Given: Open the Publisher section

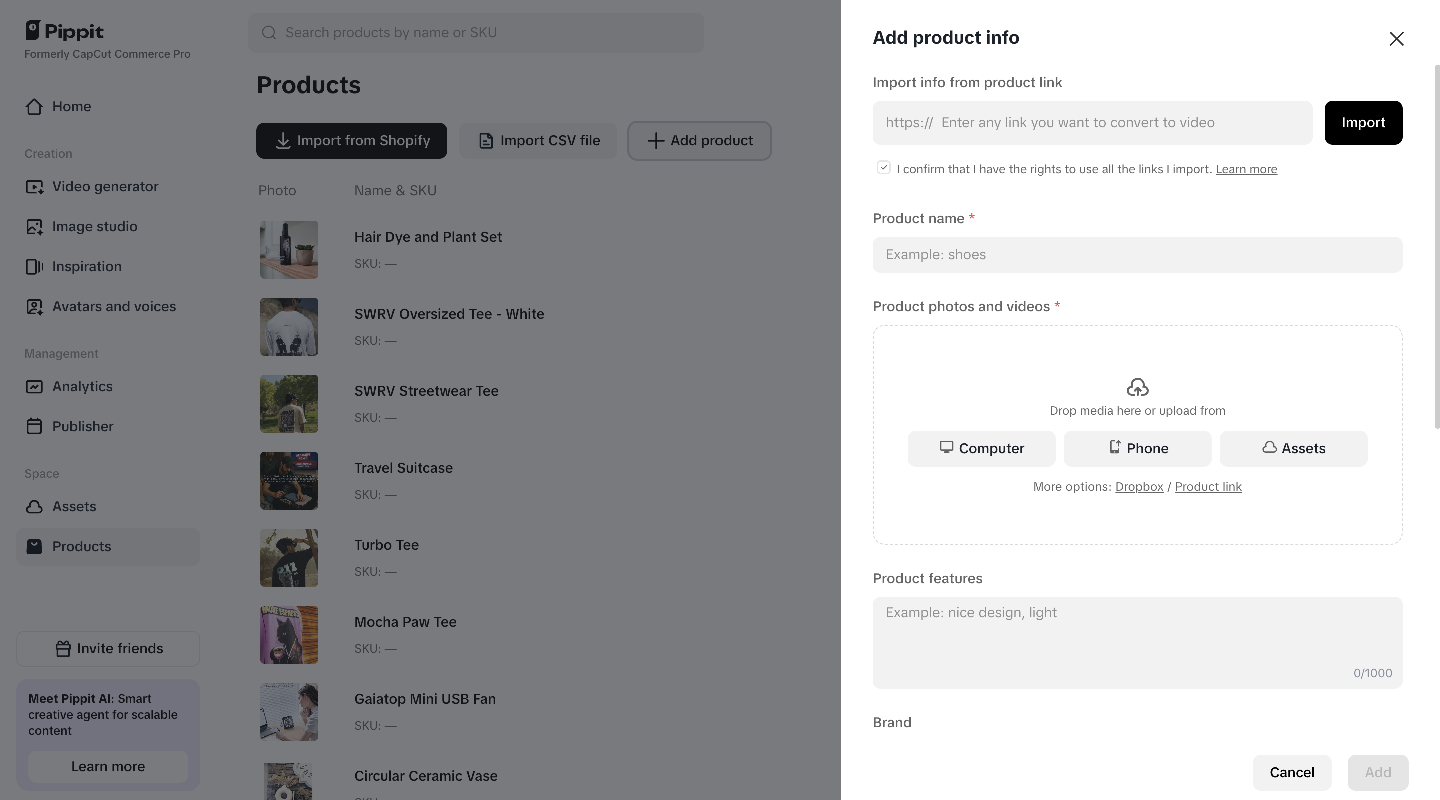Looking at the screenshot, I should pyautogui.click(x=83, y=426).
